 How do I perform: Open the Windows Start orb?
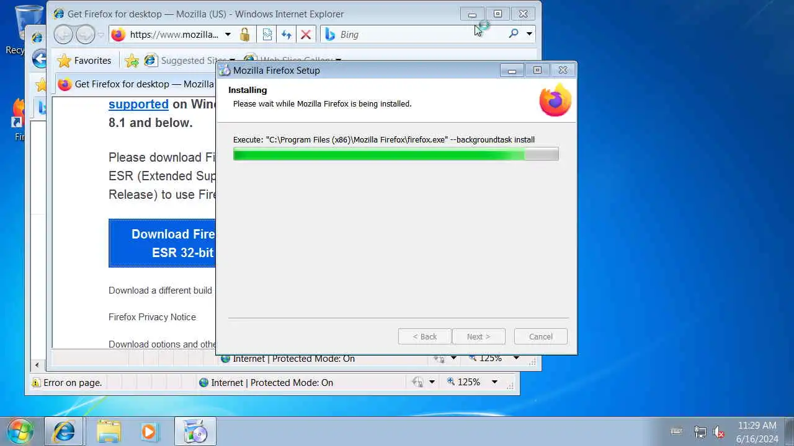(20, 431)
